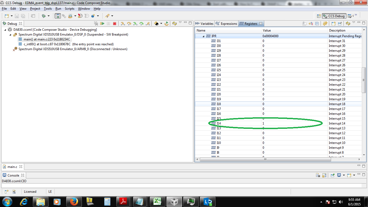
Task: Click the Value column header in Registers
Action: [294, 30]
